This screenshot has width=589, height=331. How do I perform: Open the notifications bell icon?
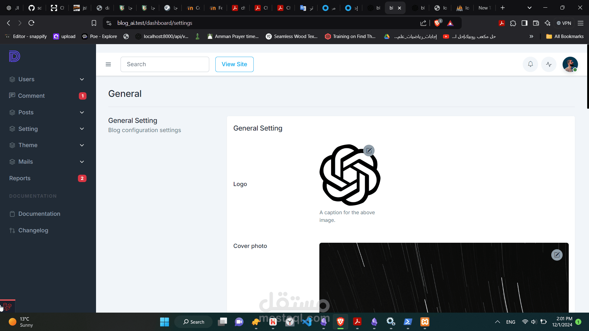(530, 64)
